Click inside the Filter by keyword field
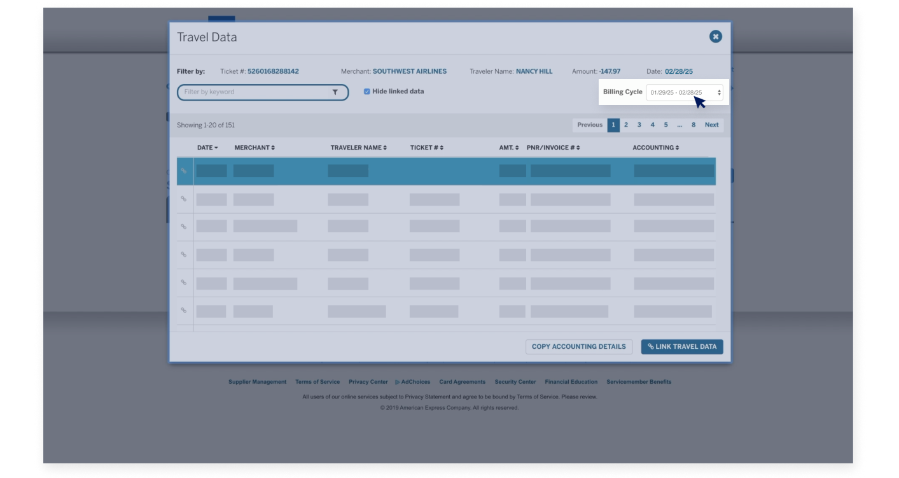This screenshot has width=899, height=478. (248, 92)
